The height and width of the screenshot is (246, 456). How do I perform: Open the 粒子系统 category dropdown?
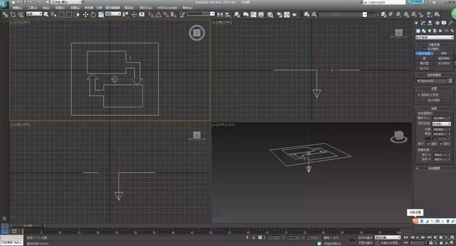(434, 37)
